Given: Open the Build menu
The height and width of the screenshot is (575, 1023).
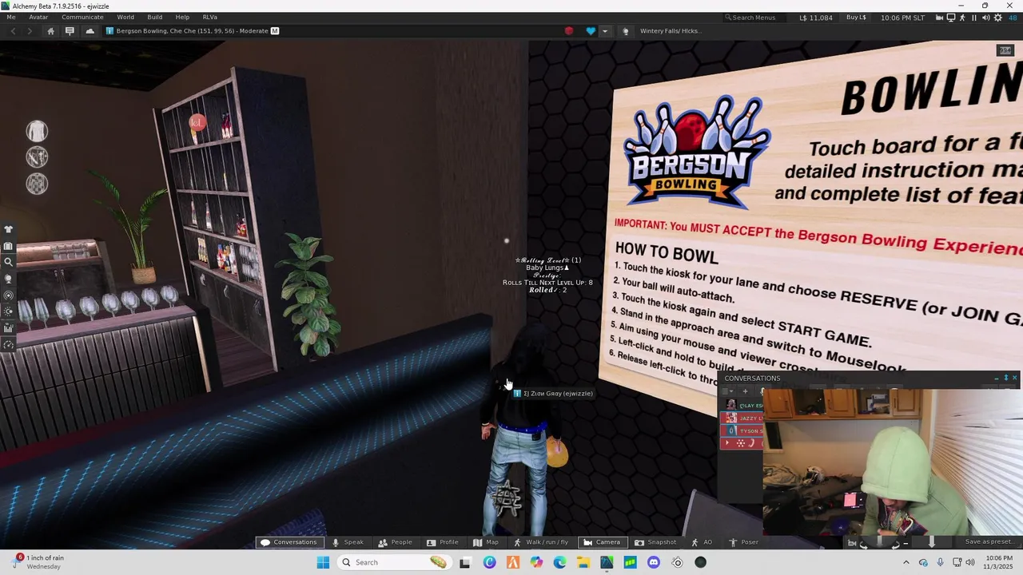Looking at the screenshot, I should 155,17.
